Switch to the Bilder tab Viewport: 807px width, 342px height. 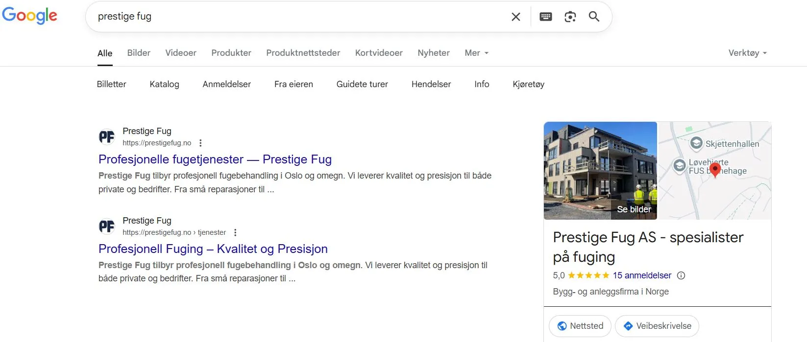coord(139,53)
